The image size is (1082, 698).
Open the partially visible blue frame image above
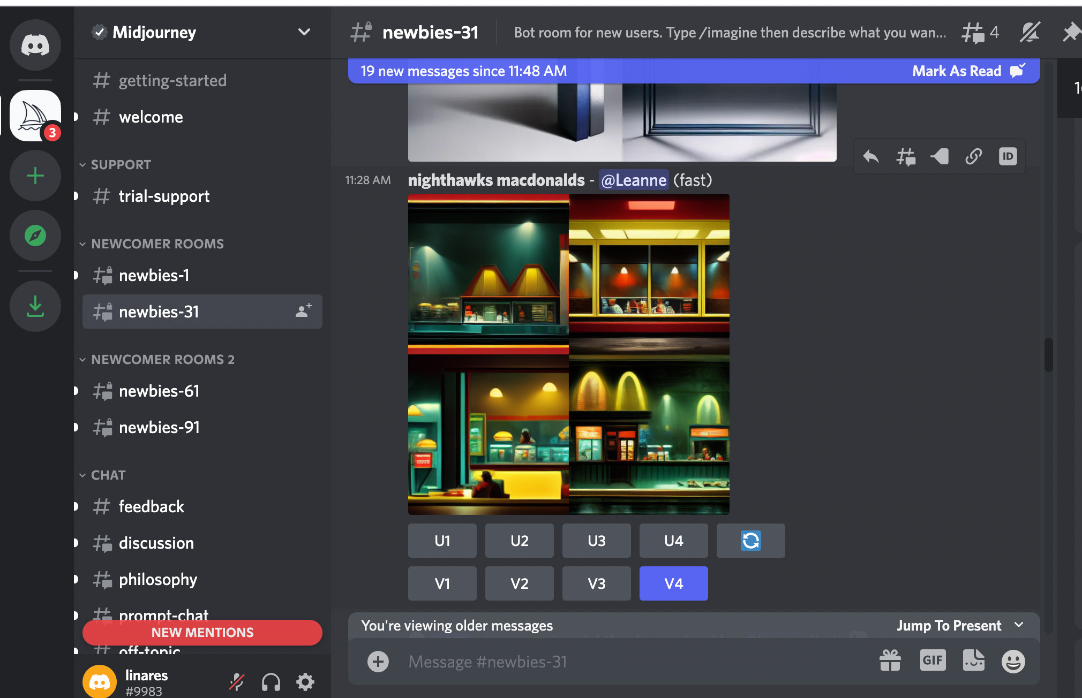(622, 122)
